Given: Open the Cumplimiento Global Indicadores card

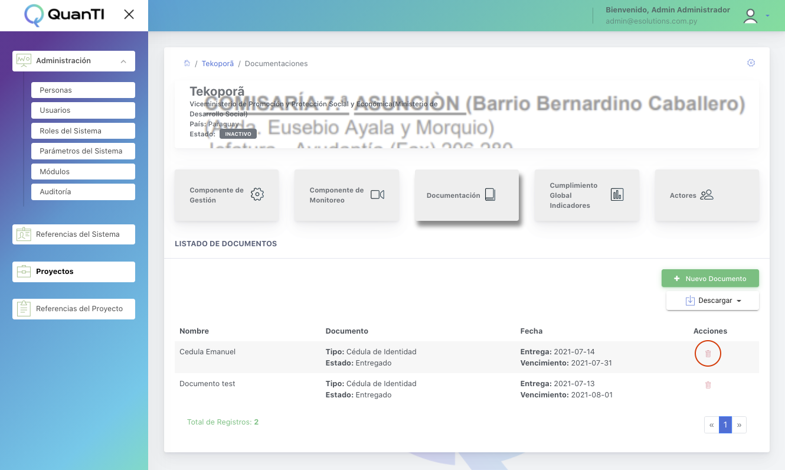Looking at the screenshot, I should click(x=587, y=195).
